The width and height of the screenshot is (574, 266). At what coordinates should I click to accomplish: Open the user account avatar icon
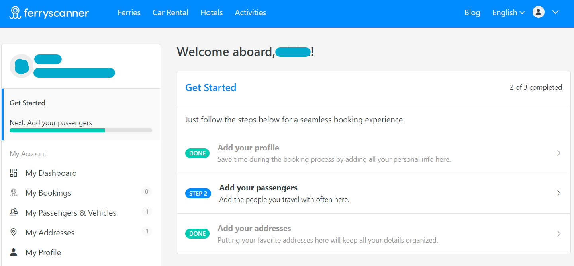[539, 12]
